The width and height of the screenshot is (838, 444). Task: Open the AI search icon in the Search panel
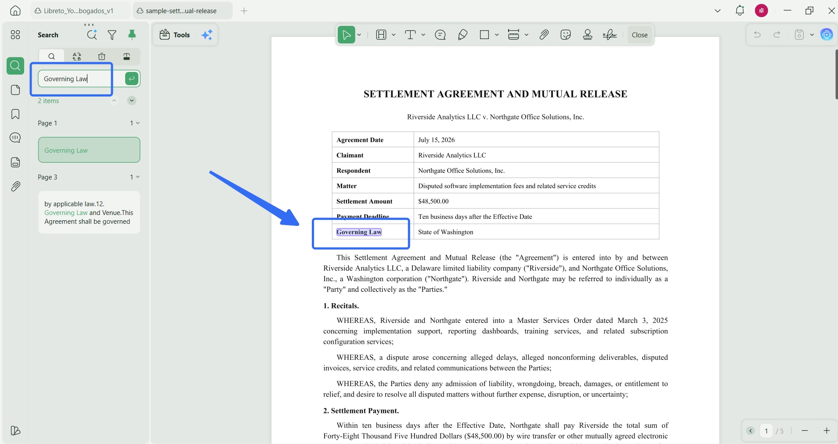coord(92,35)
